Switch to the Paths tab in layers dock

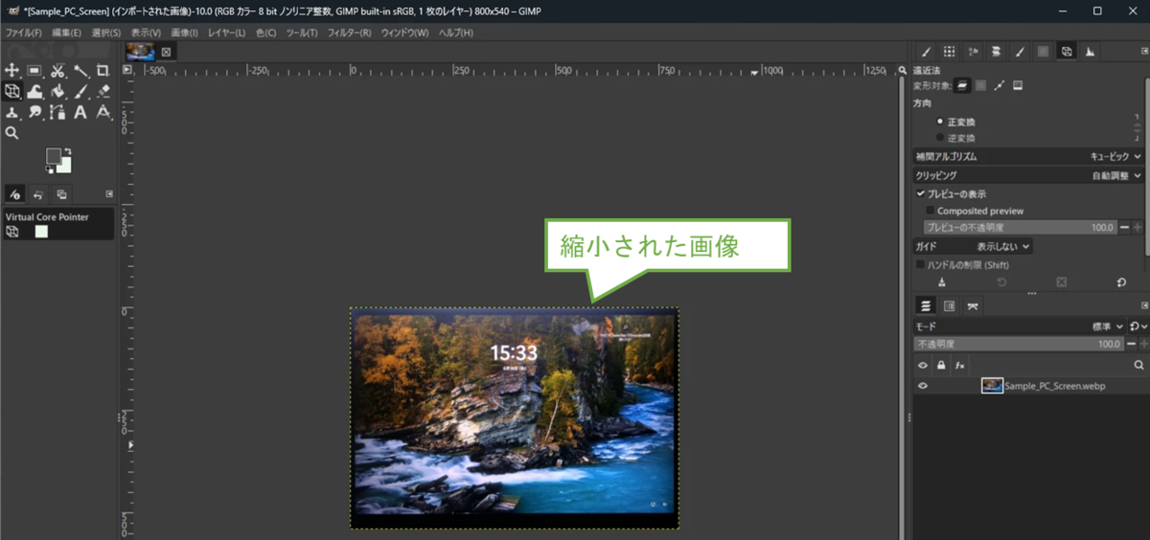(x=973, y=306)
